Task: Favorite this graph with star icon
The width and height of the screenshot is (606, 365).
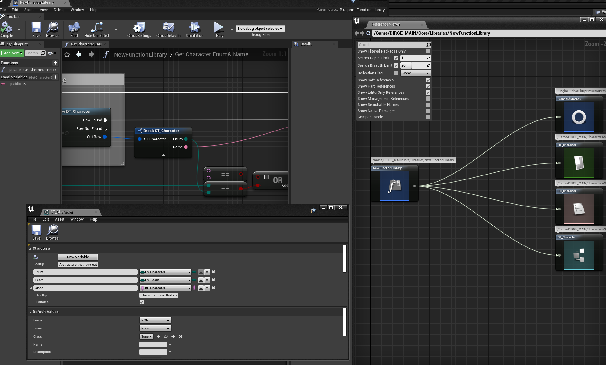Action: coord(67,55)
